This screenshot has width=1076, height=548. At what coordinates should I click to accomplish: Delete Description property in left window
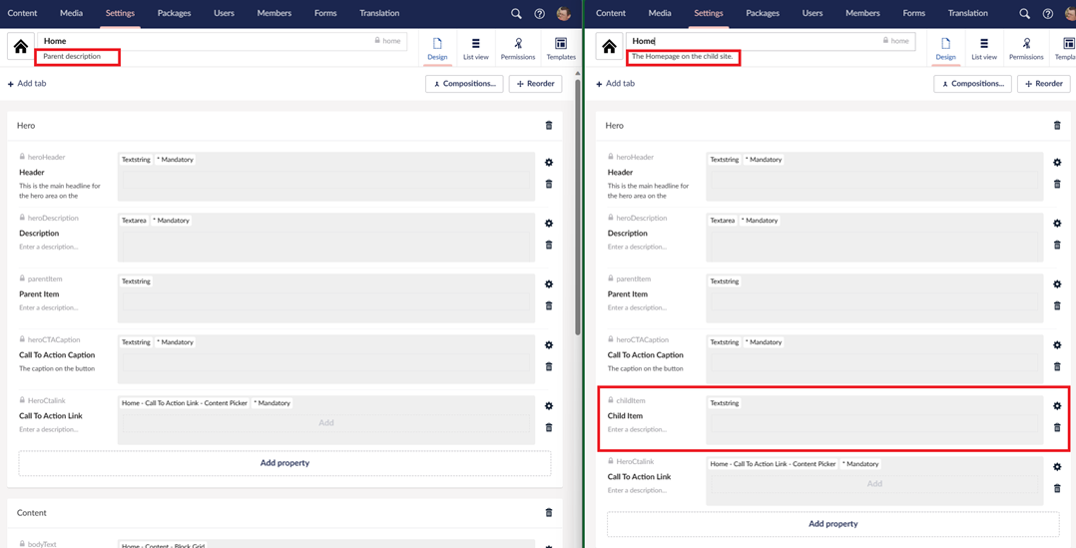(x=548, y=245)
